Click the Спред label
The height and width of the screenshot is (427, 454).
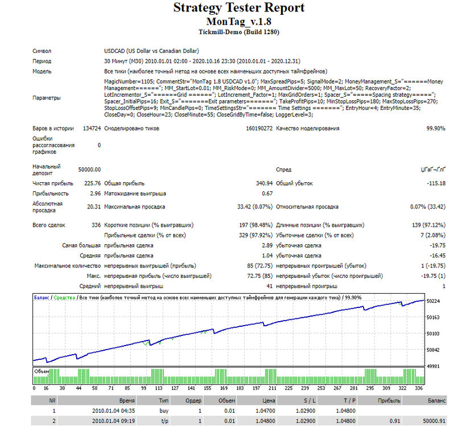click(x=283, y=170)
